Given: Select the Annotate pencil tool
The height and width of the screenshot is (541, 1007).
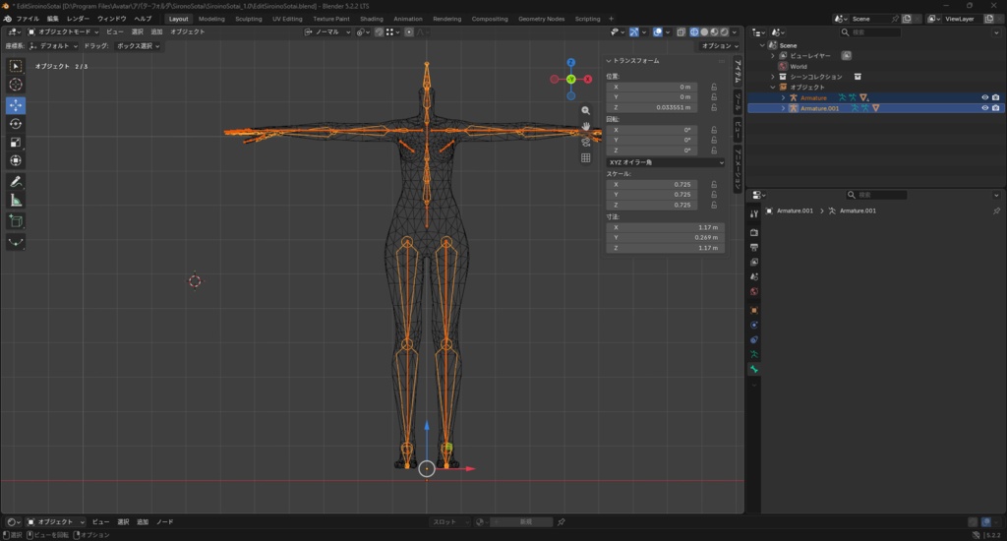Looking at the screenshot, I should pyautogui.click(x=16, y=182).
